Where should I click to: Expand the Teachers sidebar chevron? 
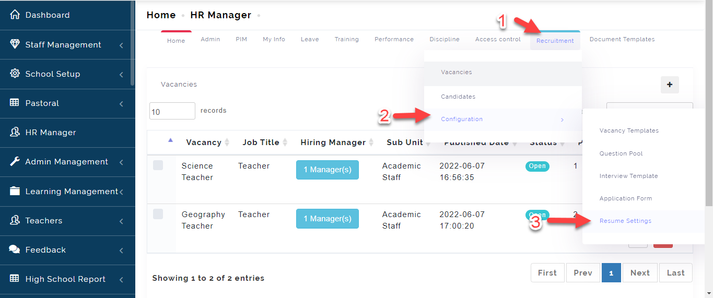121,221
